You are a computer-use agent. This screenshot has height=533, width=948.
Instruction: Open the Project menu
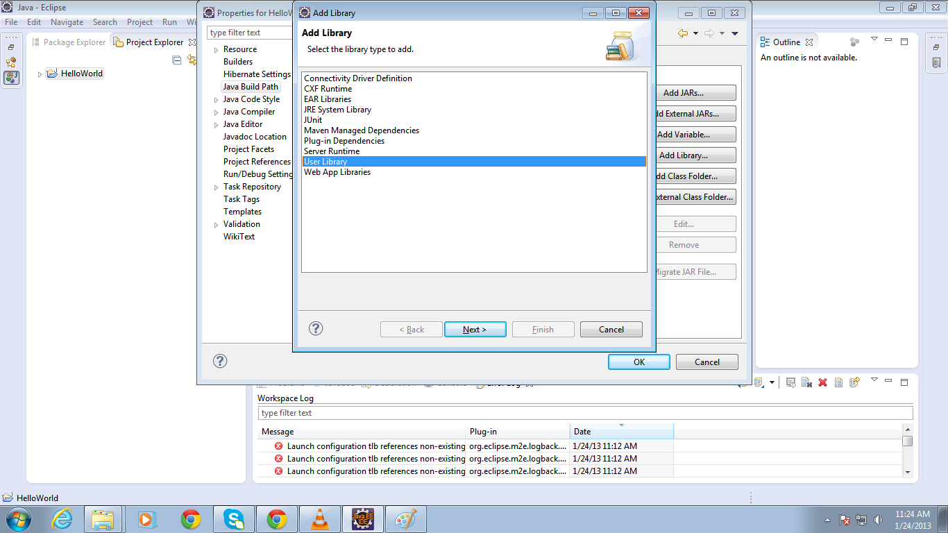[x=139, y=22]
